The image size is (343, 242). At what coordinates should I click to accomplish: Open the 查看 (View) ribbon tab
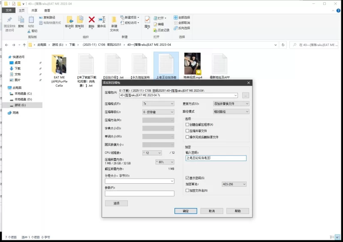pyautogui.click(x=47, y=10)
